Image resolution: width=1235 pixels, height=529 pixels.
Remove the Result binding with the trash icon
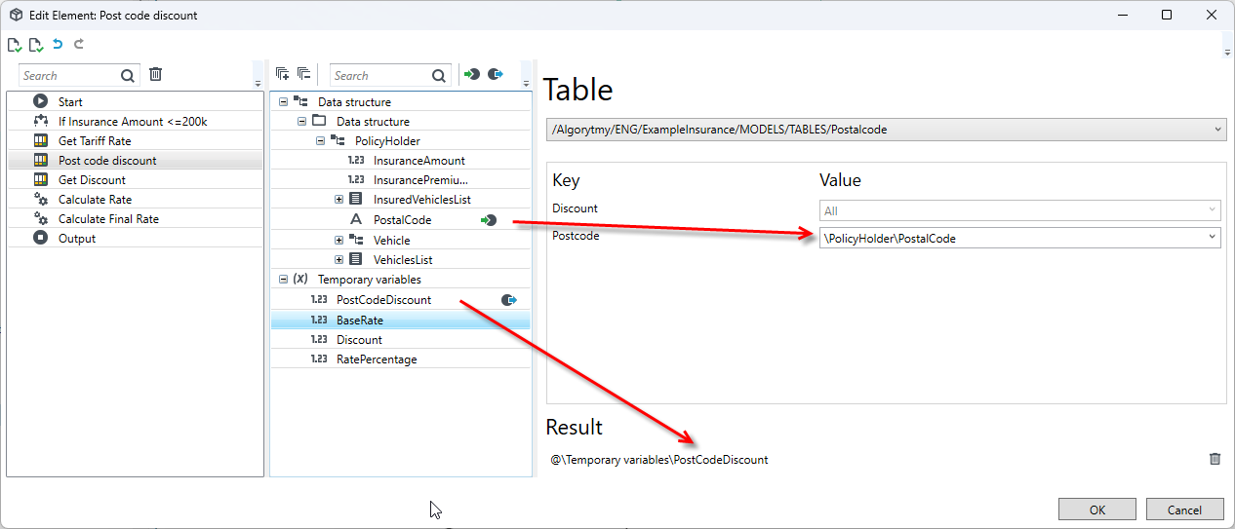pyautogui.click(x=1215, y=458)
